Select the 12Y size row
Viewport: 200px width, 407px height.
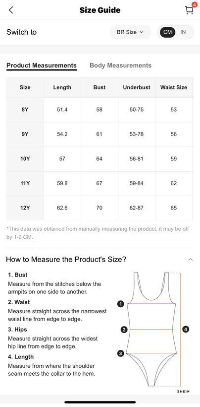click(100, 208)
